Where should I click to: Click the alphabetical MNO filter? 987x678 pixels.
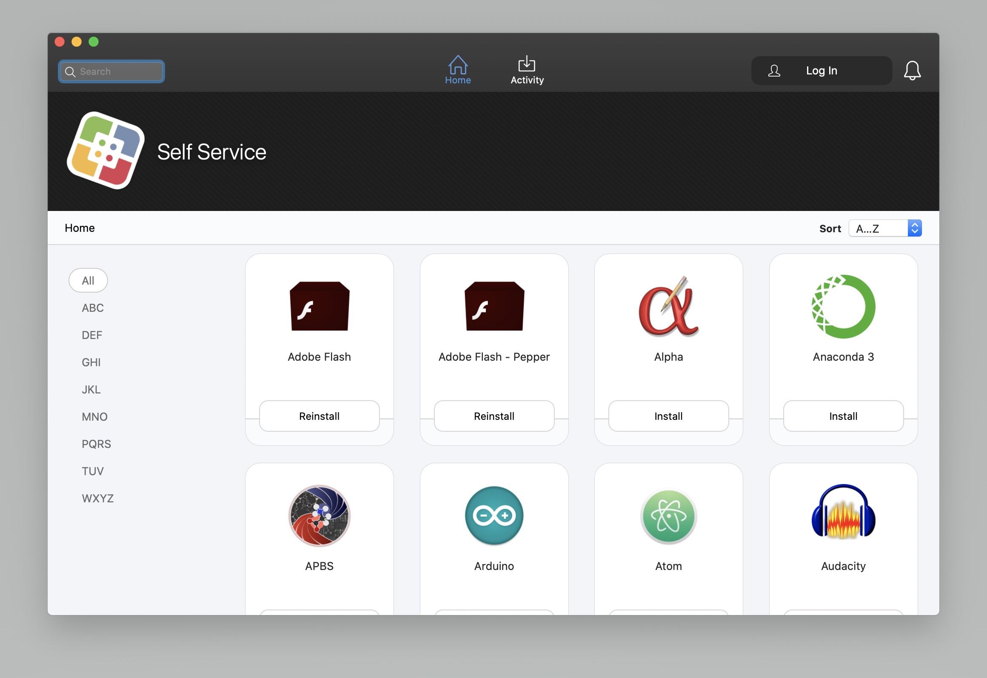pyautogui.click(x=94, y=416)
